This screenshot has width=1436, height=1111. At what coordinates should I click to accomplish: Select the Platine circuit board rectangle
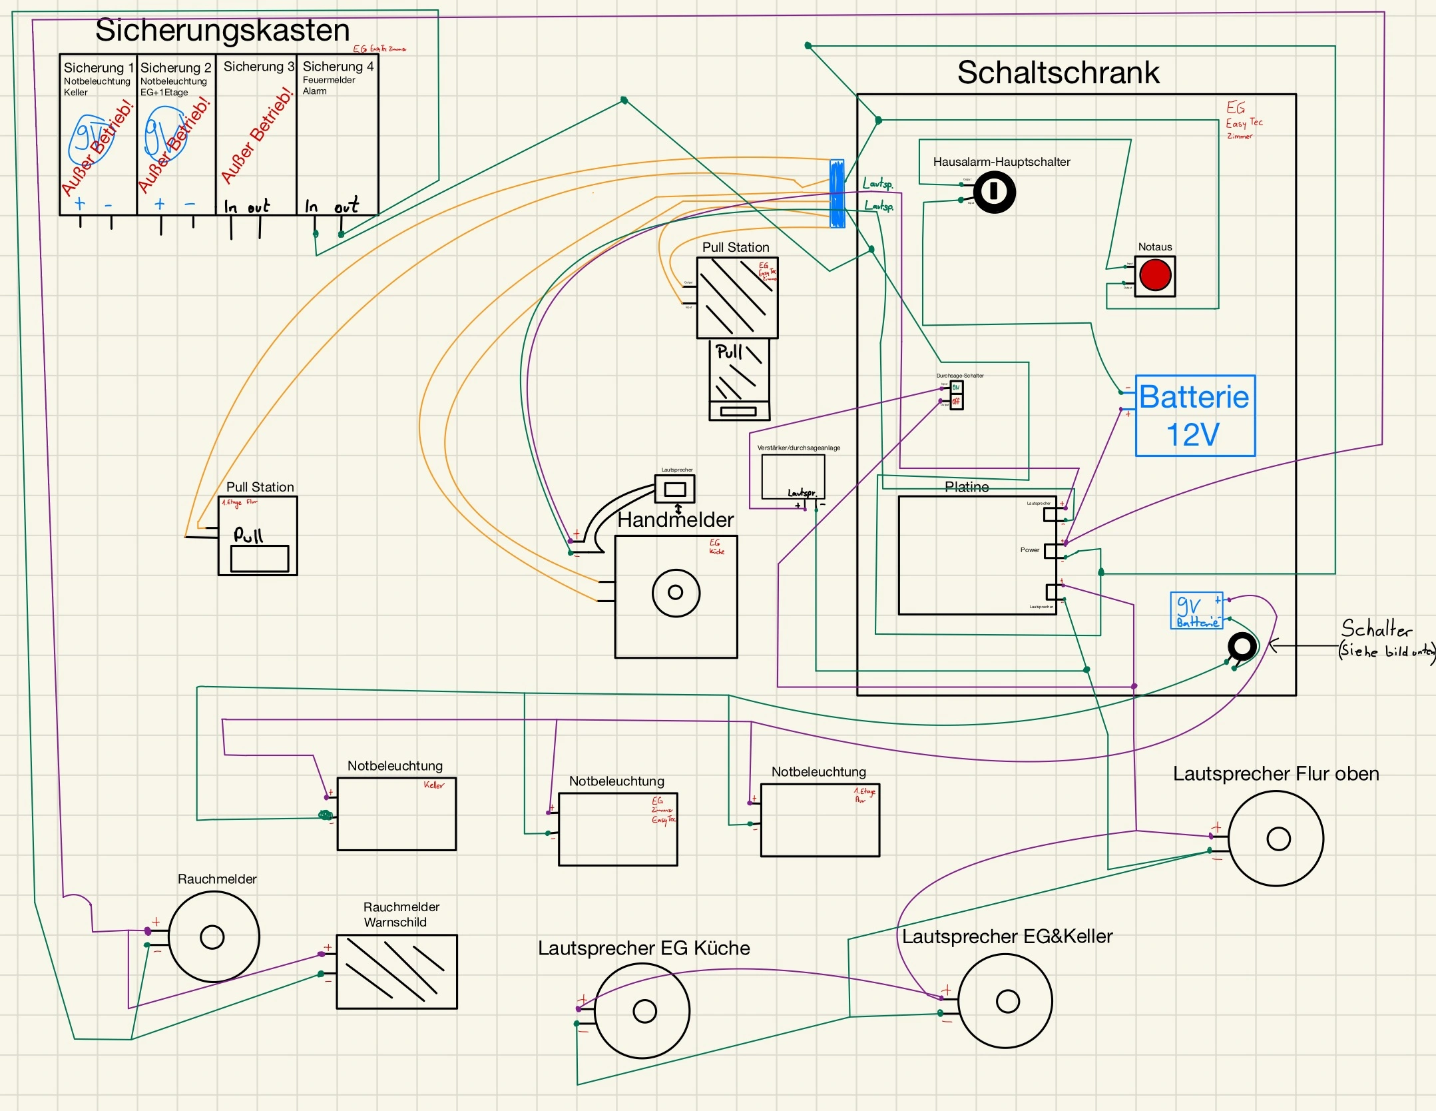[976, 555]
